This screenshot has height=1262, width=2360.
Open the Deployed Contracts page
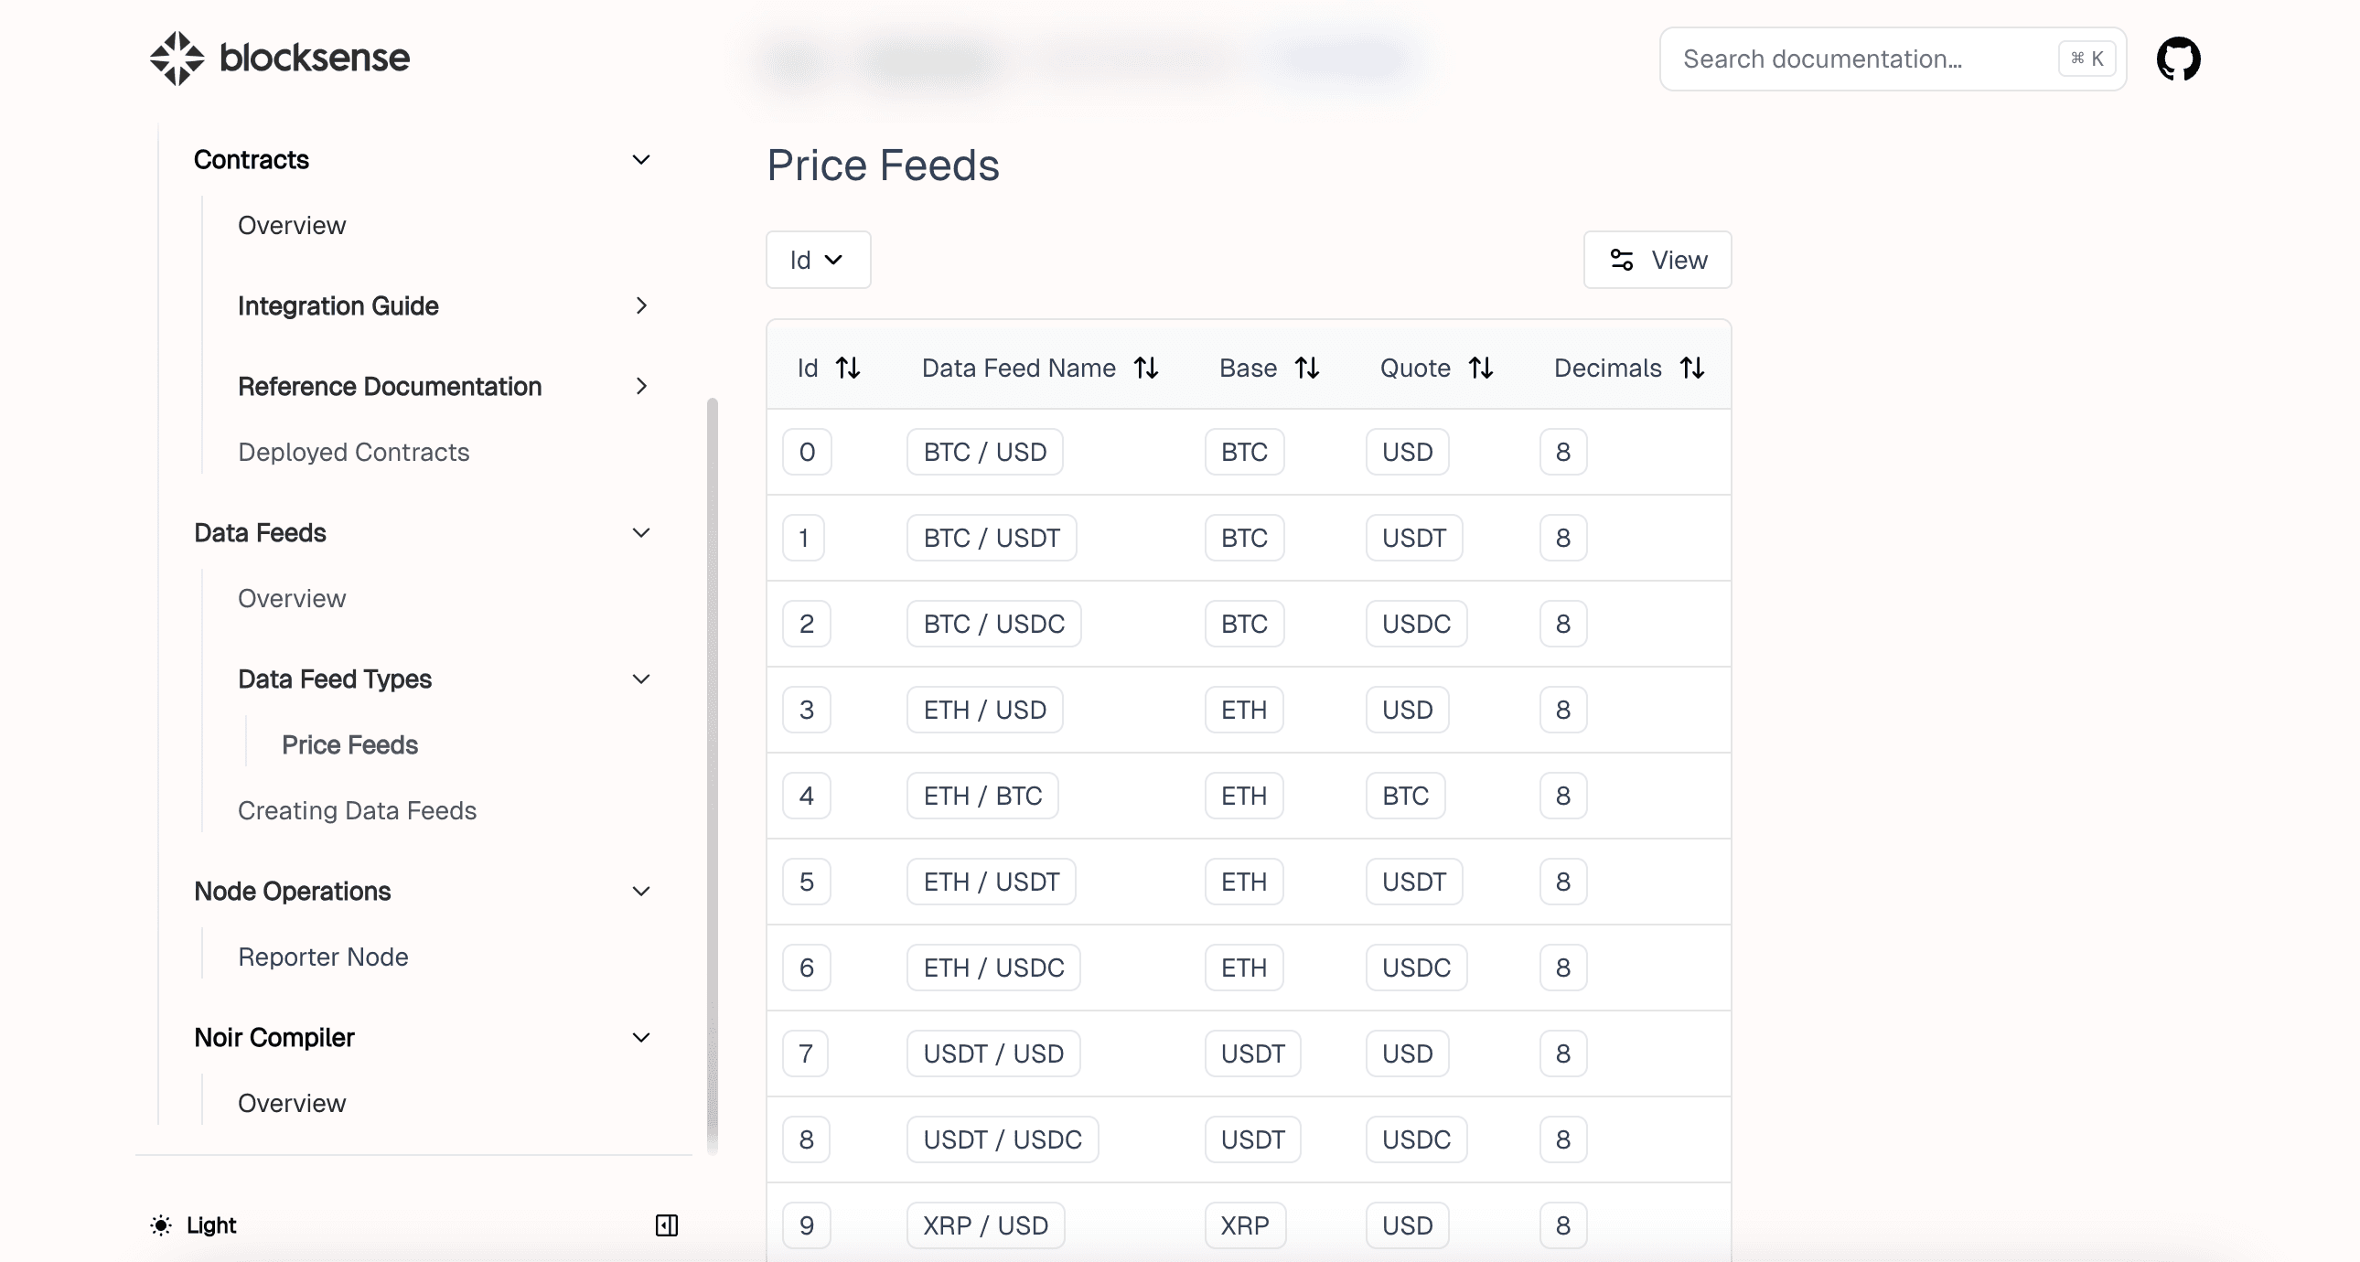click(353, 453)
